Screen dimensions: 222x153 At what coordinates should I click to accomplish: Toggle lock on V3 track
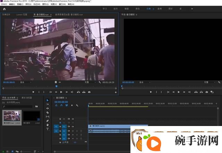click(60, 119)
